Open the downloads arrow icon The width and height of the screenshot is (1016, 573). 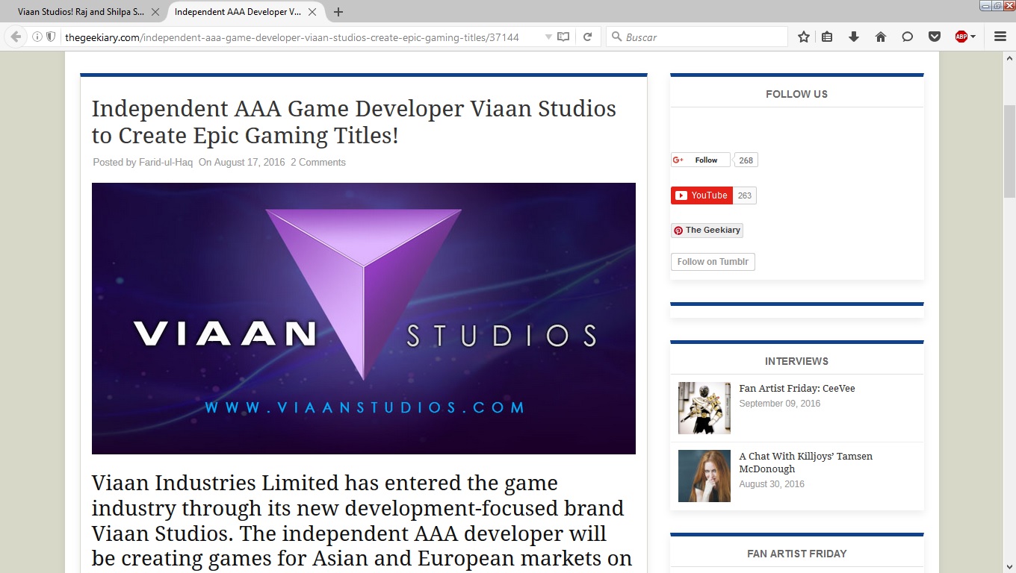pos(854,37)
